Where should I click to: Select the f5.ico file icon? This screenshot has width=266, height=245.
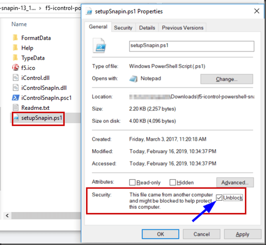coord(16,68)
